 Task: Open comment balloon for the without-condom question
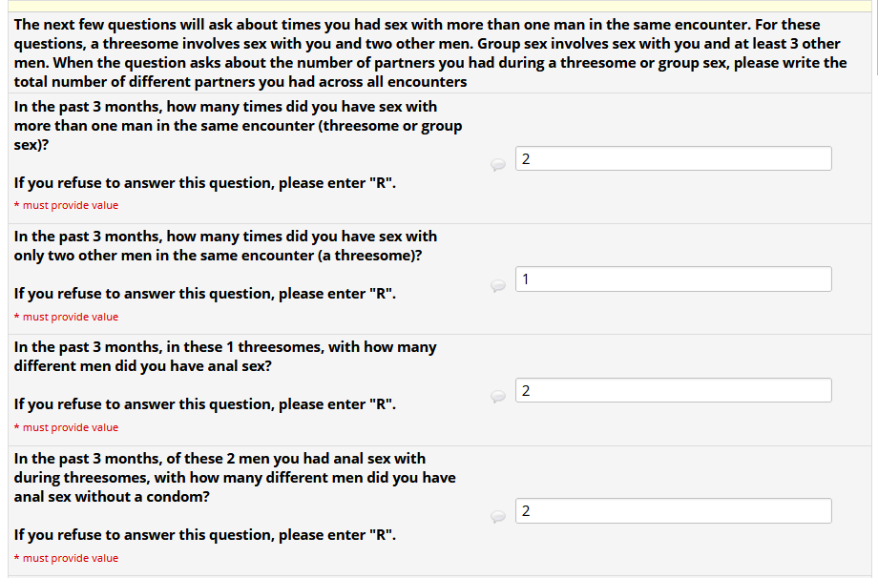click(x=497, y=516)
